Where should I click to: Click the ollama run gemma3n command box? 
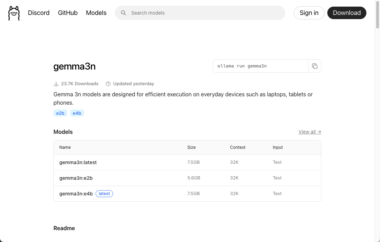(260, 66)
